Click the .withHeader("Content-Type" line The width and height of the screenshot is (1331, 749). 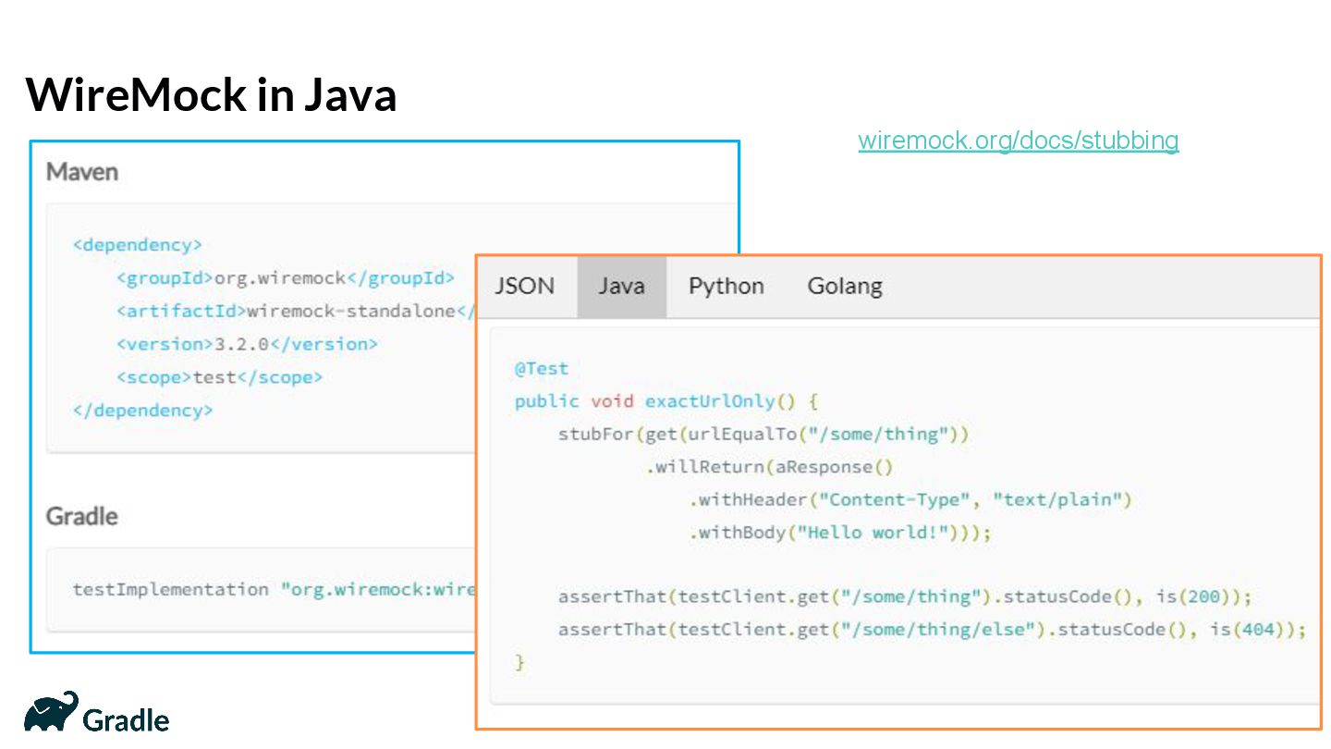[910, 500]
